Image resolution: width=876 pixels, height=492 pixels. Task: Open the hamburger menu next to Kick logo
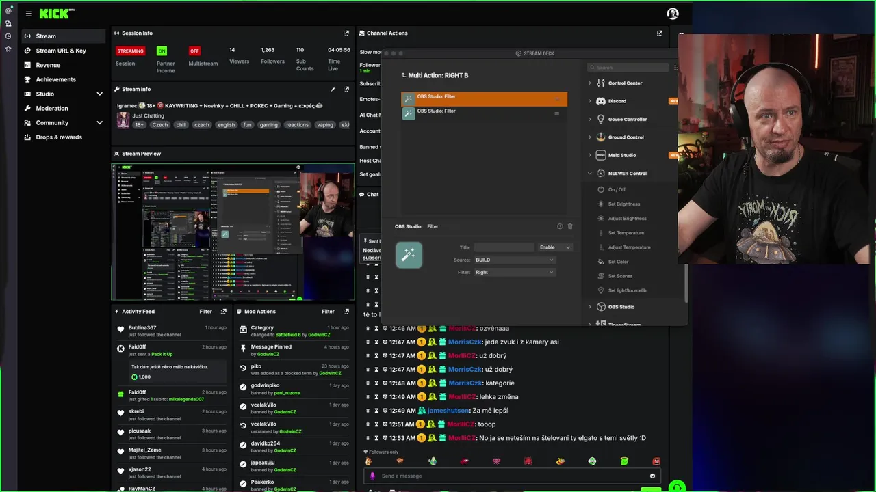(29, 14)
